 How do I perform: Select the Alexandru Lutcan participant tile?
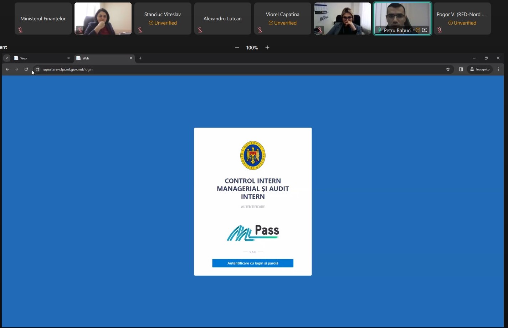click(x=223, y=19)
